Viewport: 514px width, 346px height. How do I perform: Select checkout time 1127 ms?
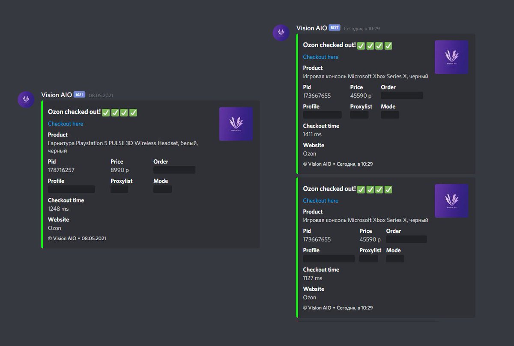click(312, 278)
